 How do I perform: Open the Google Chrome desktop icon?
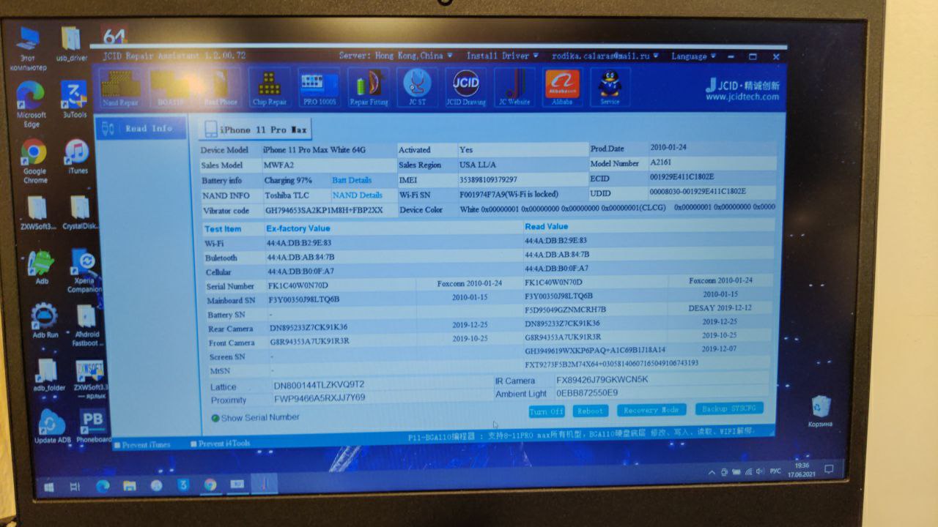(34, 162)
